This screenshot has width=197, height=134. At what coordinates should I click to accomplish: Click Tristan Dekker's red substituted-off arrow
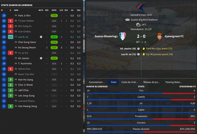[x=10, y=21]
